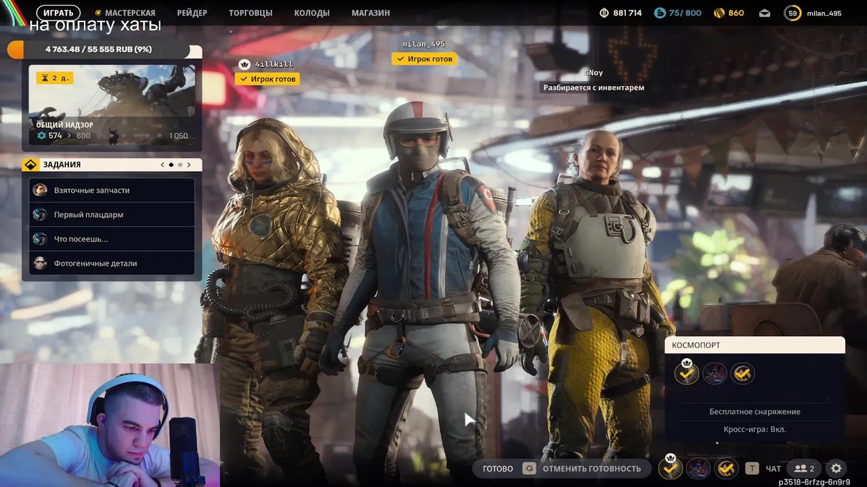Click the third checkmark avatar in the Космопорт panel
Image resolution: width=867 pixels, height=487 pixels.
coord(742,373)
